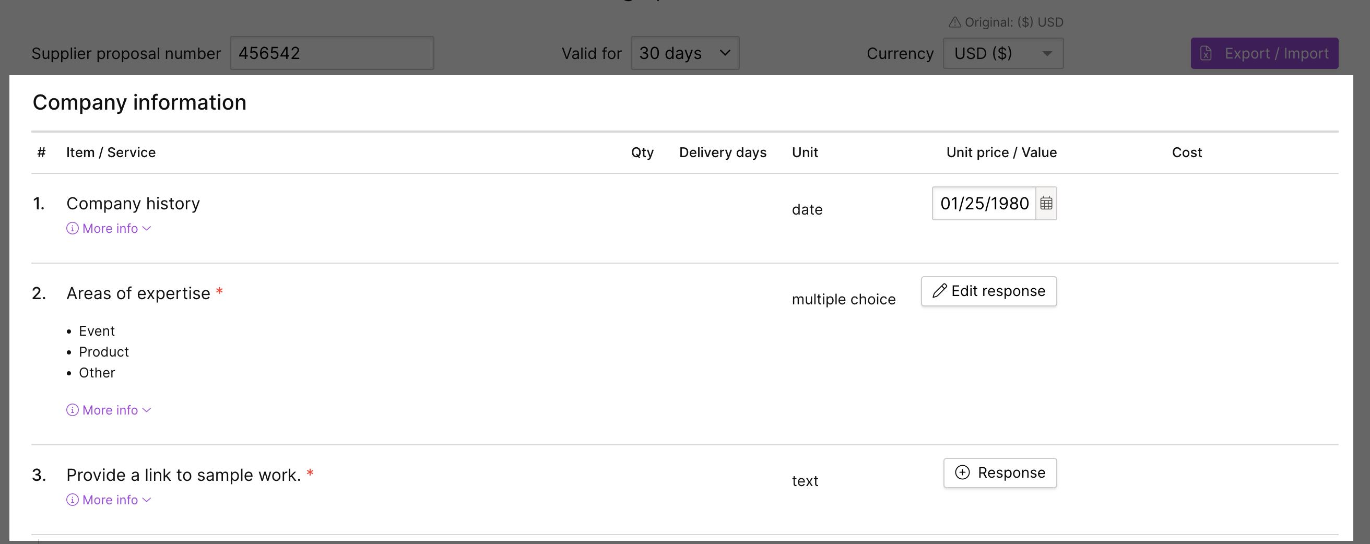Click the warning triangle beside Original currency
The image size is (1370, 544).
(x=954, y=22)
